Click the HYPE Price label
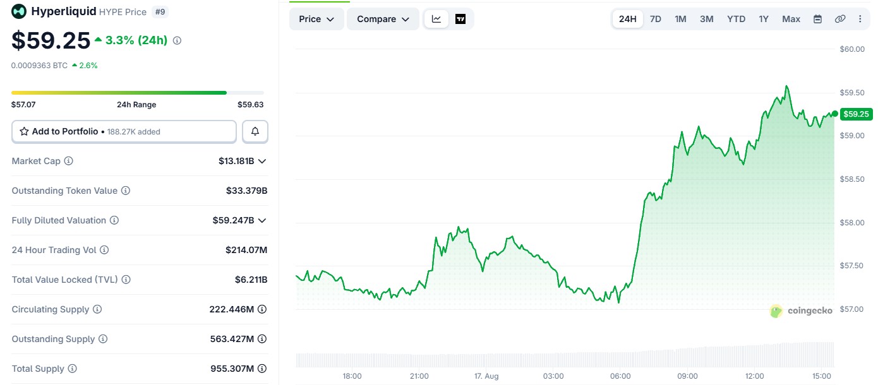This screenshot has width=878, height=385. (123, 12)
